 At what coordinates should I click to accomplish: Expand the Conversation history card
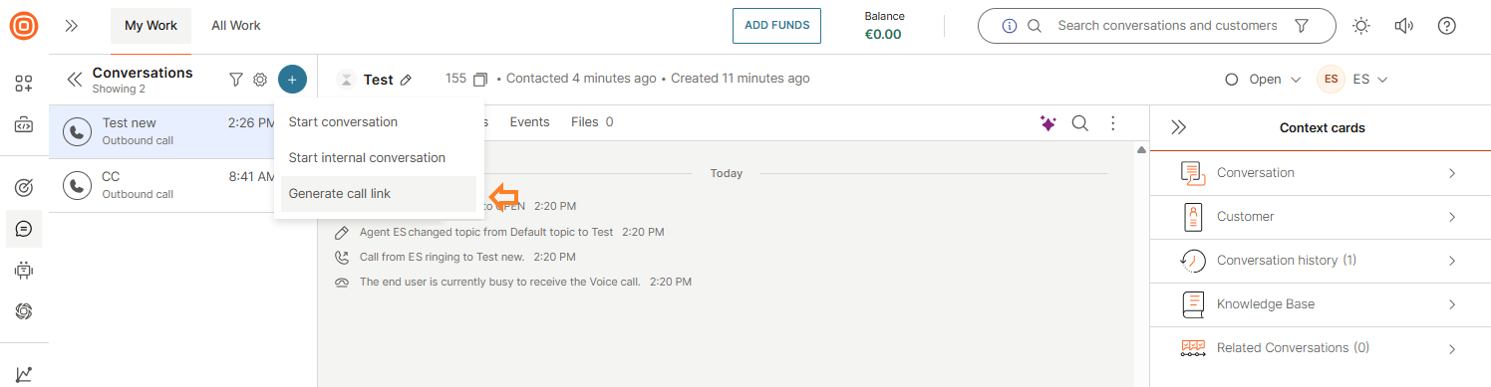click(x=1321, y=261)
